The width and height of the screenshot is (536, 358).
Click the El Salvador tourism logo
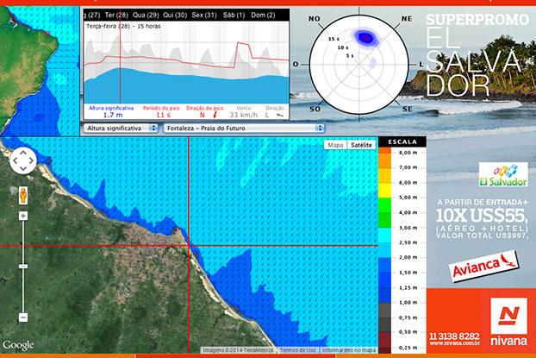pos(503,174)
